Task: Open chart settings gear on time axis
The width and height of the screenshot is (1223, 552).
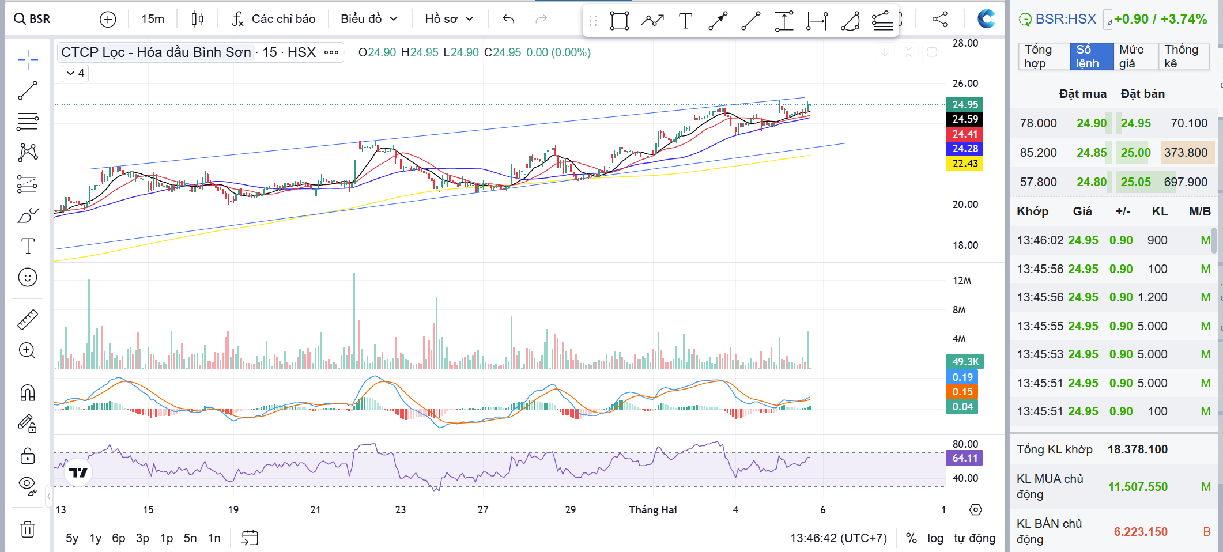Action: [x=976, y=510]
